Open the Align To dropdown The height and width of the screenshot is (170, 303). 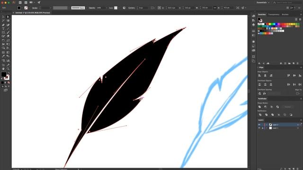click(298, 93)
